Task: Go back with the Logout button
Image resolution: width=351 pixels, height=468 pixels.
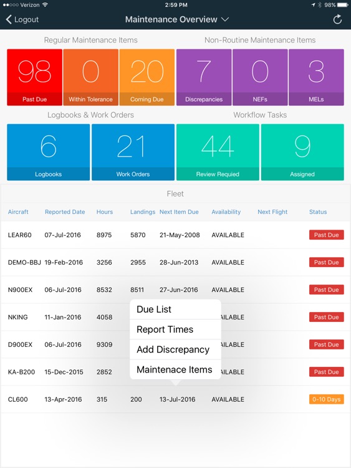Action: [x=22, y=20]
